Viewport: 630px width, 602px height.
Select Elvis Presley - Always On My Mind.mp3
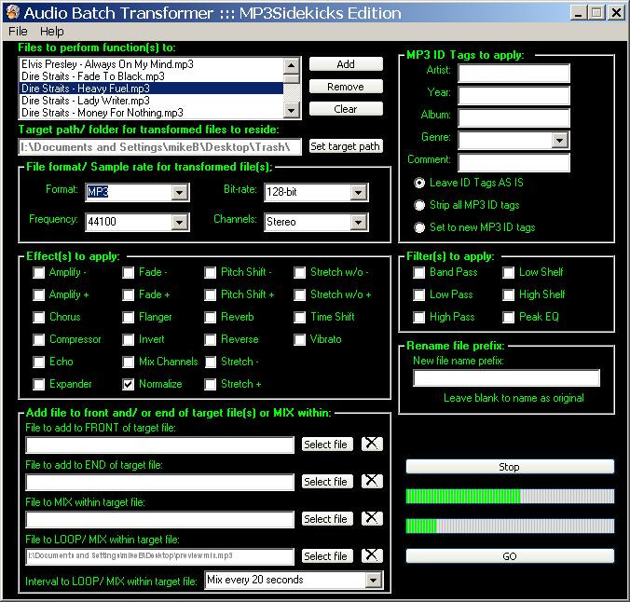(x=152, y=64)
